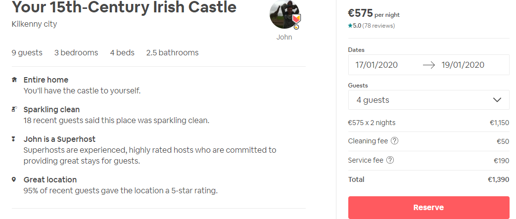Viewport: 516px width, 219px height.
Task: Click the Entire home house icon
Action: tap(14, 80)
